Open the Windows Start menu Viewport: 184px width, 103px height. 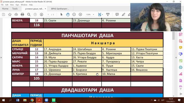pyautogui.click(x=3, y=100)
